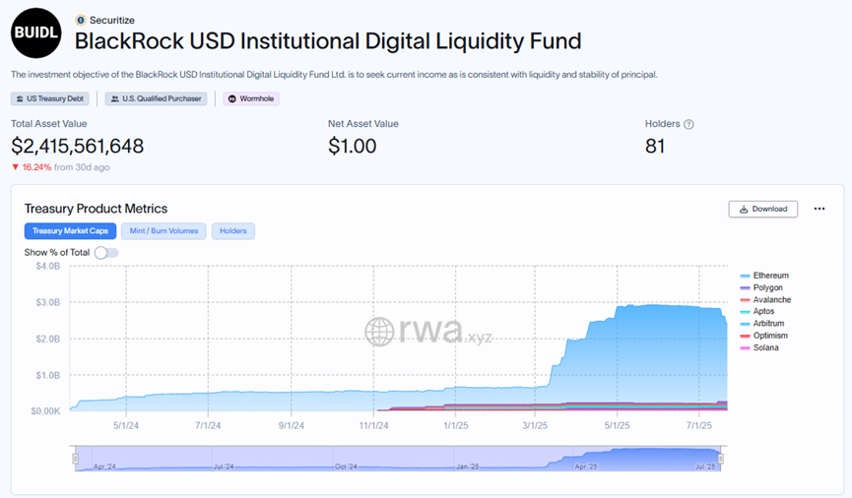This screenshot has width=852, height=498.
Task: Click the Solana legend color swatch
Action: click(x=745, y=347)
